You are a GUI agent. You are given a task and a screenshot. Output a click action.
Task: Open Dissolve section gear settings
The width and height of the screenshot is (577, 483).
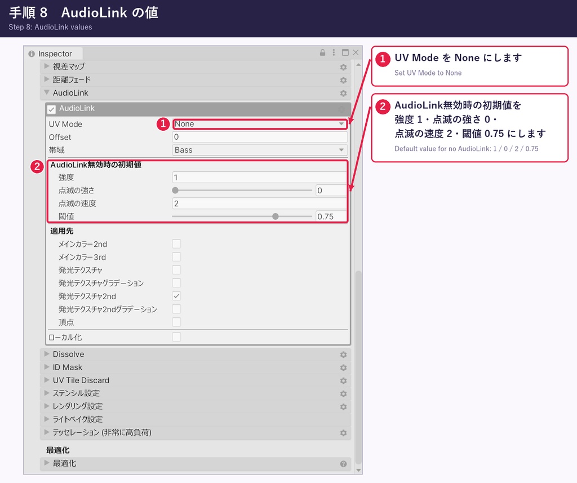tap(343, 355)
